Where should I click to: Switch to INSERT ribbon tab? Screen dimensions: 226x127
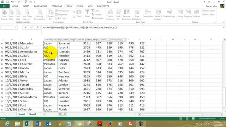coord(26,6)
